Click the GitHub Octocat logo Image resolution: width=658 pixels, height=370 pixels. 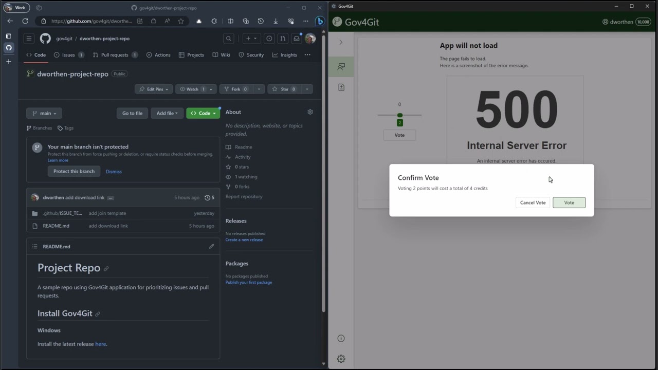pyautogui.click(x=45, y=39)
